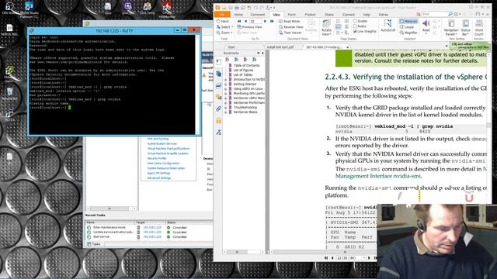Enable Read Mode in Foxit
The width and height of the screenshot is (497, 279).
290,21
